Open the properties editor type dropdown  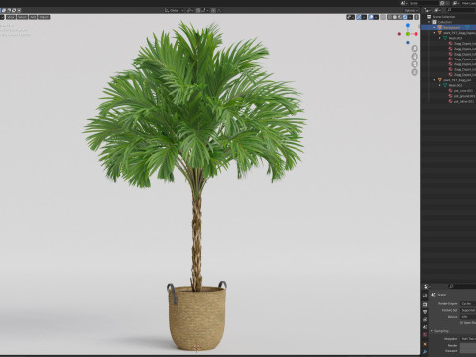click(x=427, y=286)
